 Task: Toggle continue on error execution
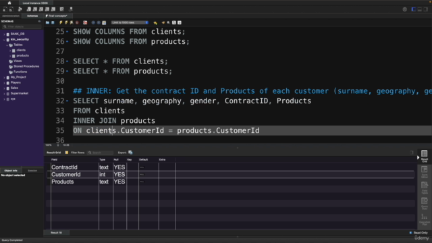pos(85,22)
